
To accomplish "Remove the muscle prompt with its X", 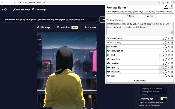I will click(x=169, y=47).
